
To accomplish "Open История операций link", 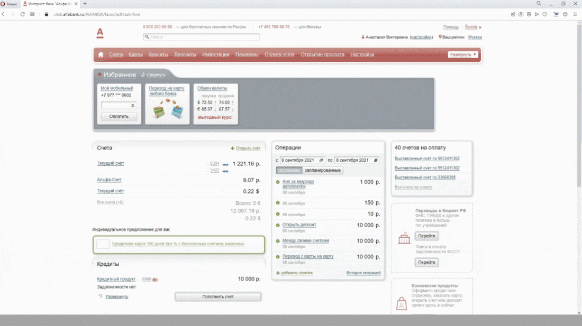I will pos(363,273).
